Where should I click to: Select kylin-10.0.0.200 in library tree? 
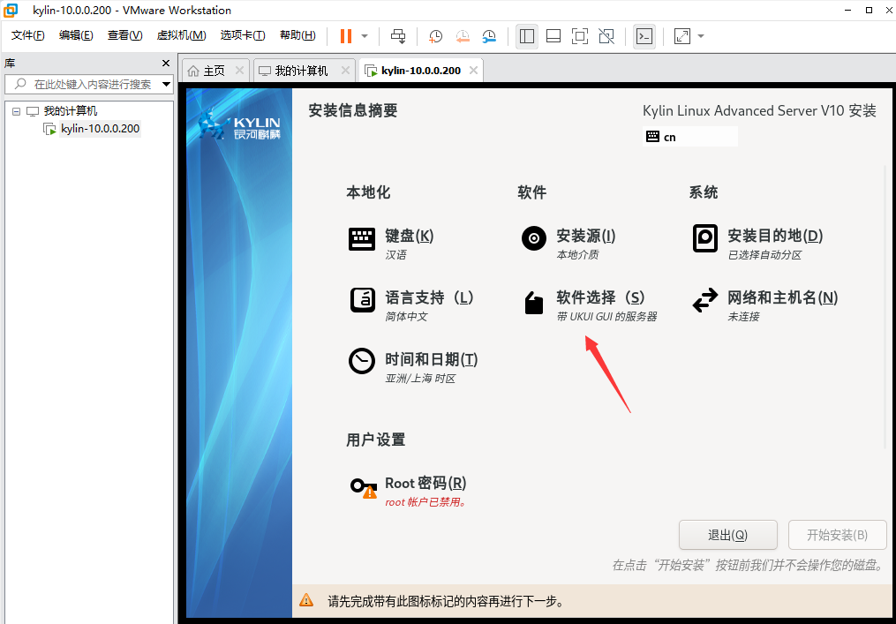[100, 129]
